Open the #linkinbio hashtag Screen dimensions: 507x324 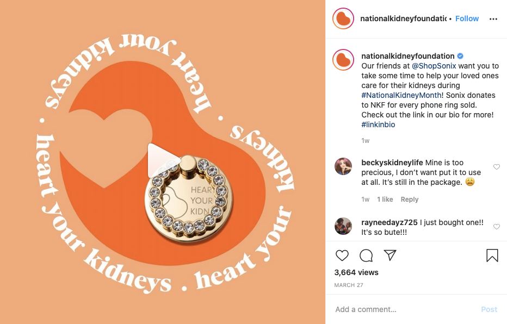pos(378,124)
